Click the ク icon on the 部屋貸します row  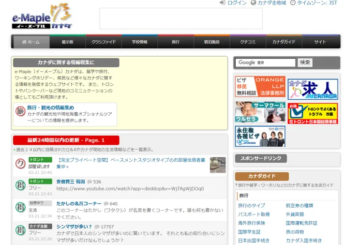pos(20,164)
